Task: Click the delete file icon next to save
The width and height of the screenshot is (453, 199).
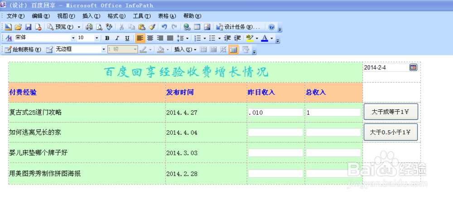Action: [x=38, y=27]
